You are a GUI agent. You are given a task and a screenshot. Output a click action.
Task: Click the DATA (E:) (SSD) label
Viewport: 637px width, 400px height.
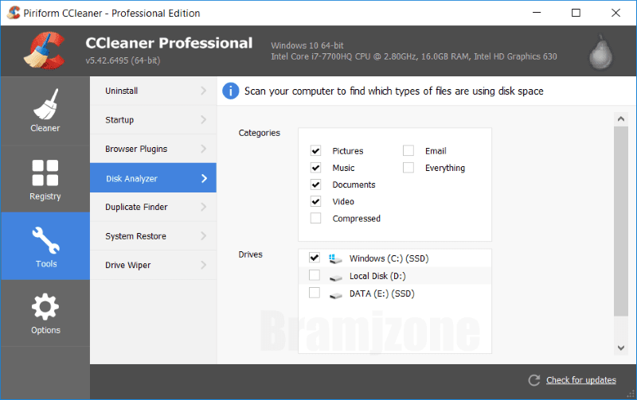[382, 293]
